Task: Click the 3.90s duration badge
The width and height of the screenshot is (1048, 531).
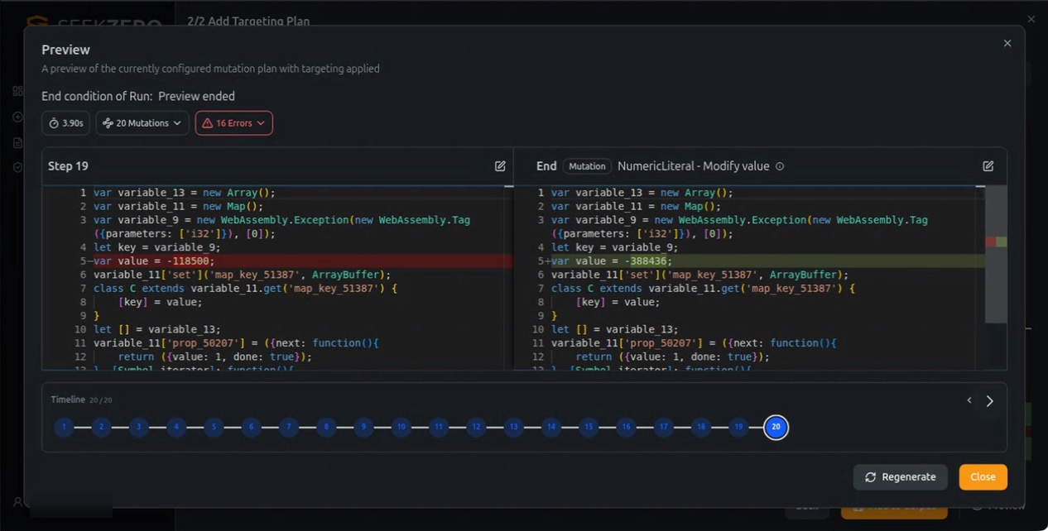Action: (x=66, y=123)
